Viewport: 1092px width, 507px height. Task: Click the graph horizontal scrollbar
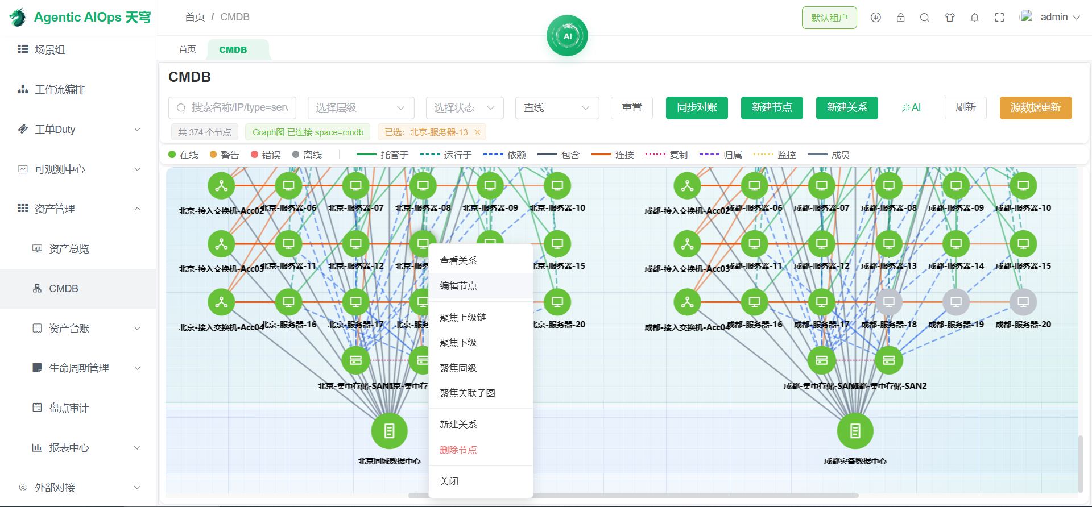pos(633,496)
